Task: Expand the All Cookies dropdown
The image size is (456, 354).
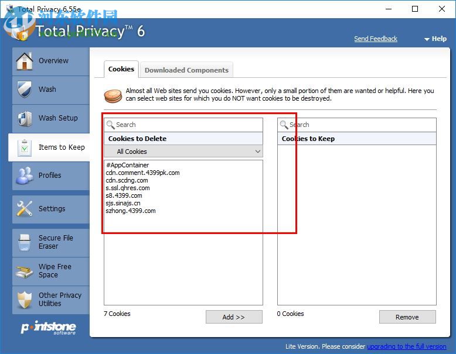Action: coord(183,152)
